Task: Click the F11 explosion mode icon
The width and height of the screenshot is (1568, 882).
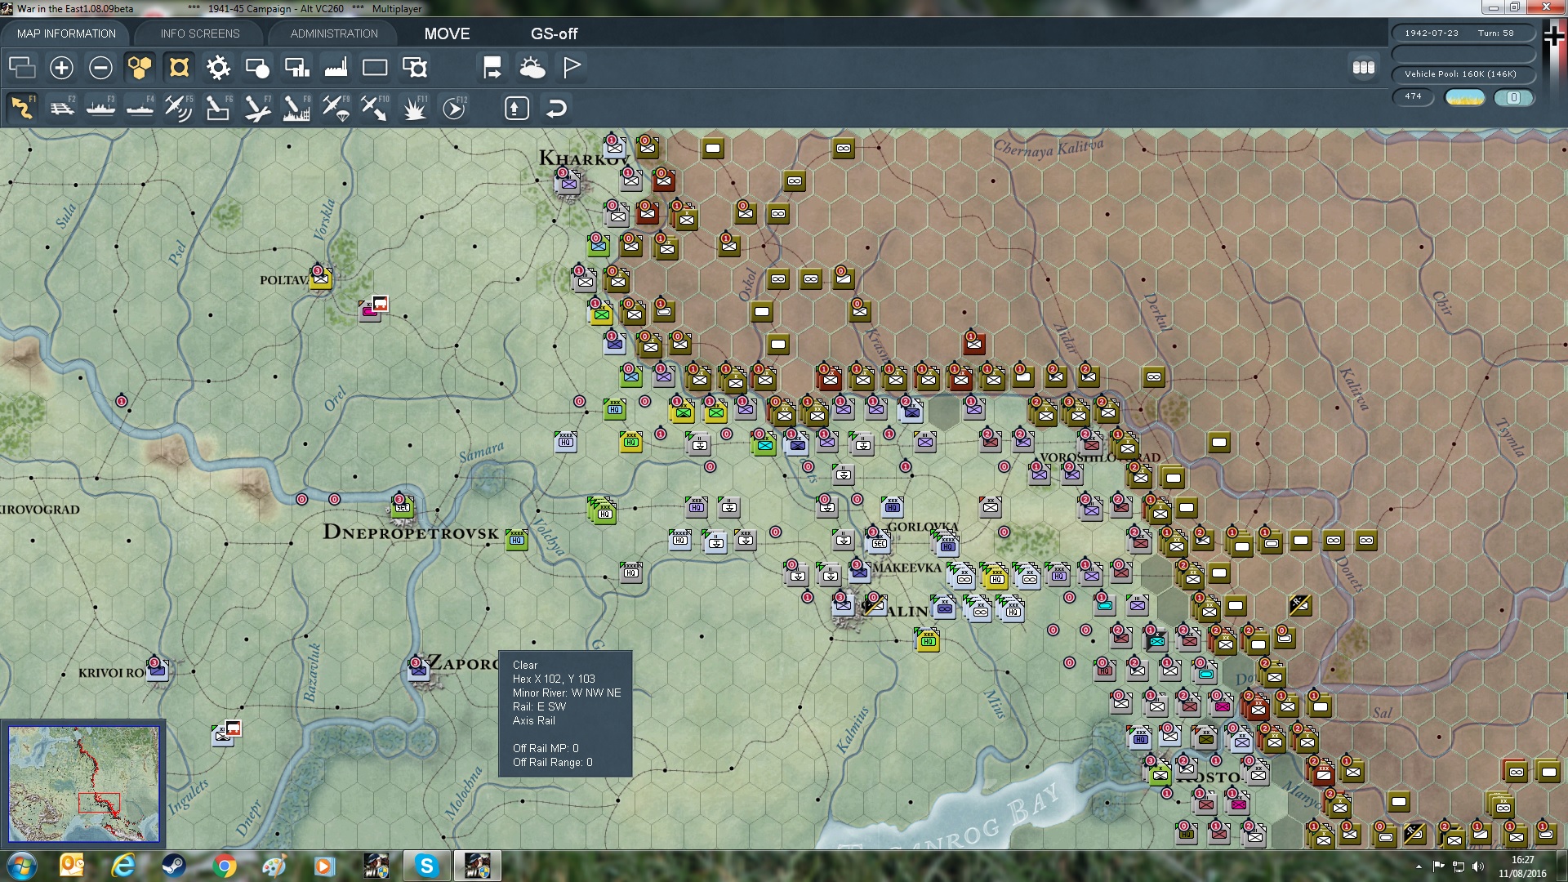Action: click(x=415, y=108)
